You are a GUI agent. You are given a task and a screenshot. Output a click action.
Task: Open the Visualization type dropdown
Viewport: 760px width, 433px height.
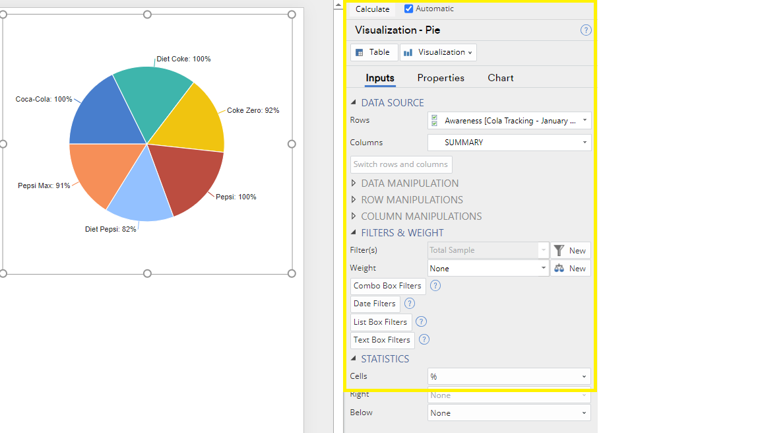[x=438, y=52]
